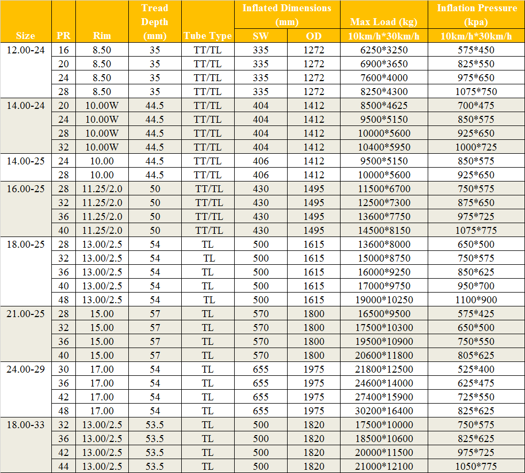Screen dimensions: 525x473
Task: Select the 24.00-29 size cell
Action: coord(26,369)
